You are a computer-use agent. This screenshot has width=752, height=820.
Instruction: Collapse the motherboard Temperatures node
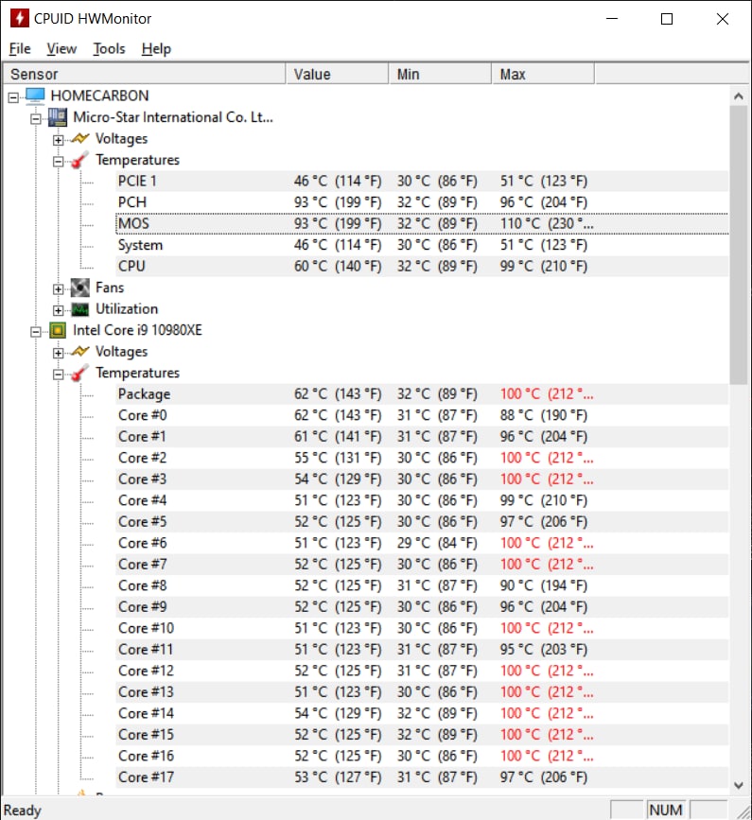point(58,162)
